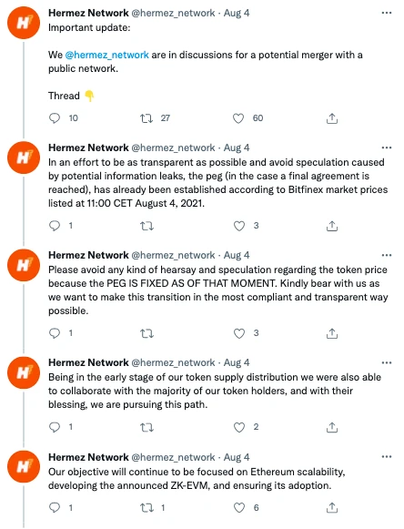Retweet the tweet with 27 retweets
The image size is (404, 529).
tap(146, 118)
